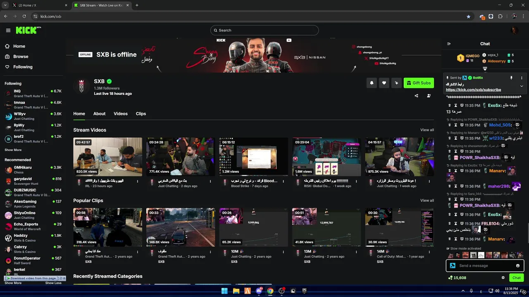Expand Show More under Recommended
529x297 pixels.
coord(13,283)
